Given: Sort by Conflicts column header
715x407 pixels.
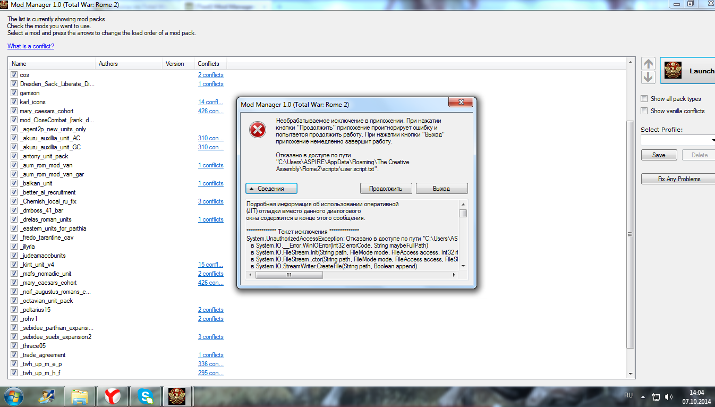Looking at the screenshot, I should point(210,64).
